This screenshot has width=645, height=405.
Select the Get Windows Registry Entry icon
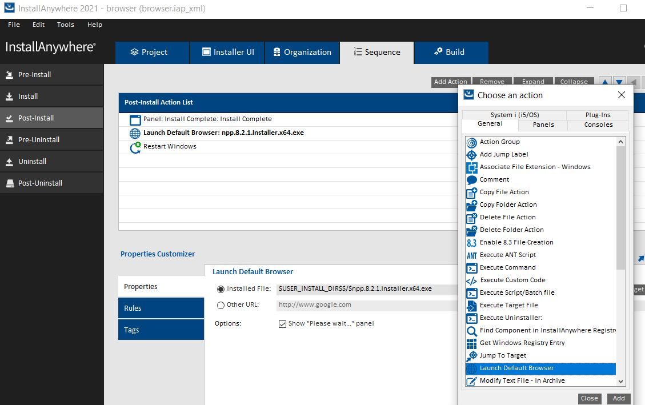coord(471,343)
